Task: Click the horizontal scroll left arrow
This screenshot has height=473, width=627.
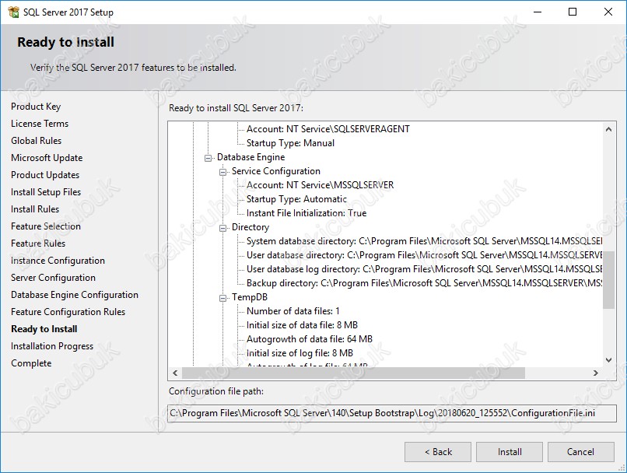Action: [175, 373]
